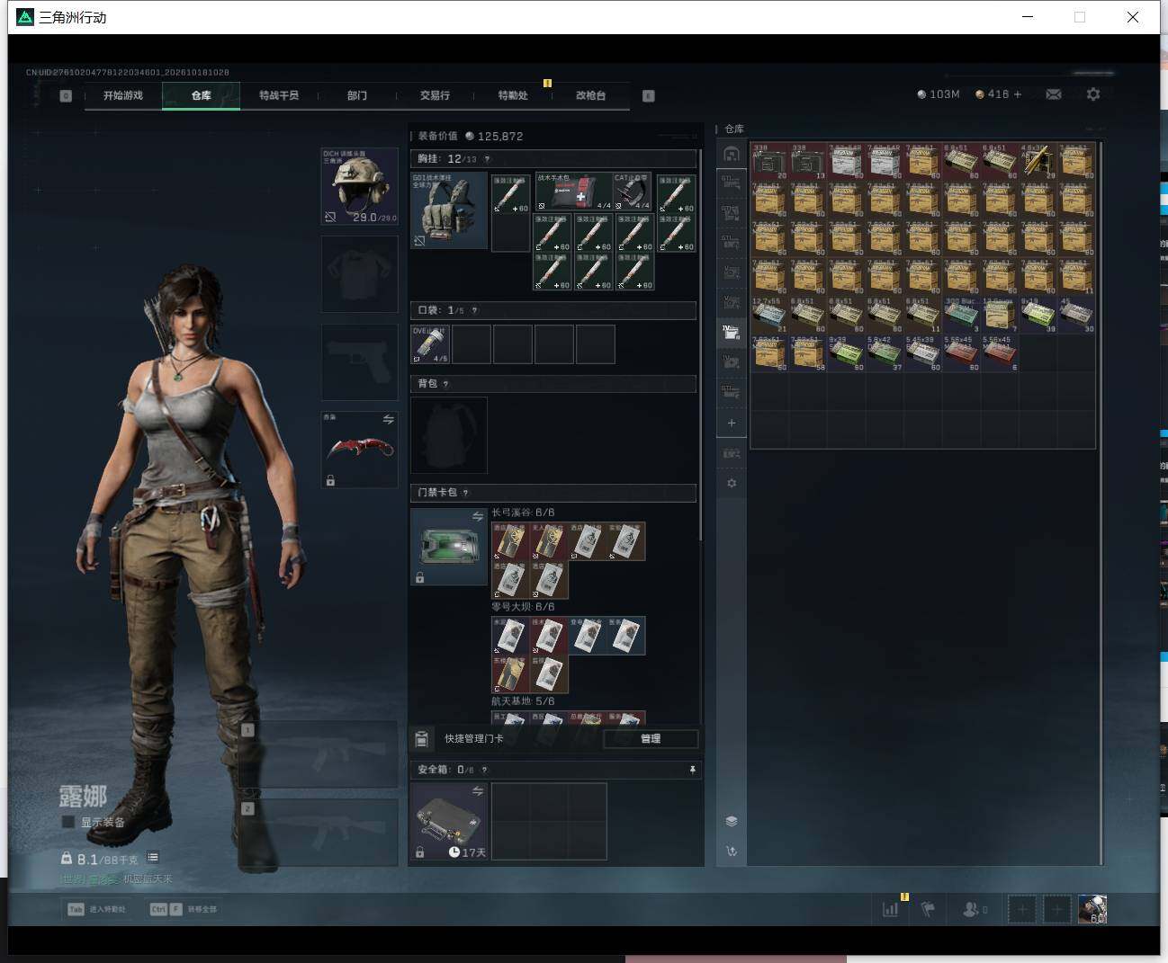1168x963 pixels.
Task: Show help for 口袋 pocket section
Action: pyautogui.click(x=474, y=310)
